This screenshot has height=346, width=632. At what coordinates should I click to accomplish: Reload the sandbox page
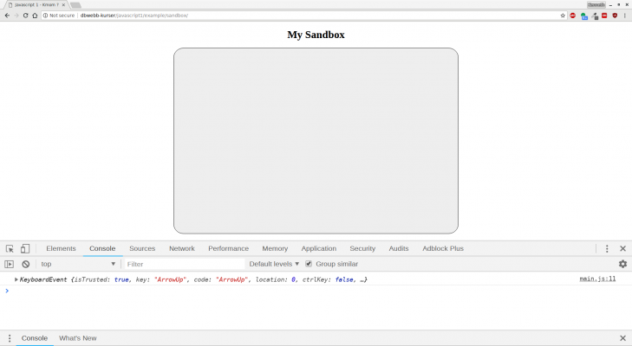pyautogui.click(x=25, y=16)
